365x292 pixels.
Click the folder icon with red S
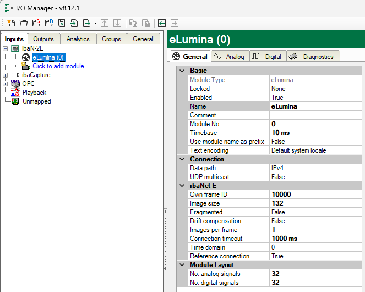pyautogui.click(x=36, y=23)
